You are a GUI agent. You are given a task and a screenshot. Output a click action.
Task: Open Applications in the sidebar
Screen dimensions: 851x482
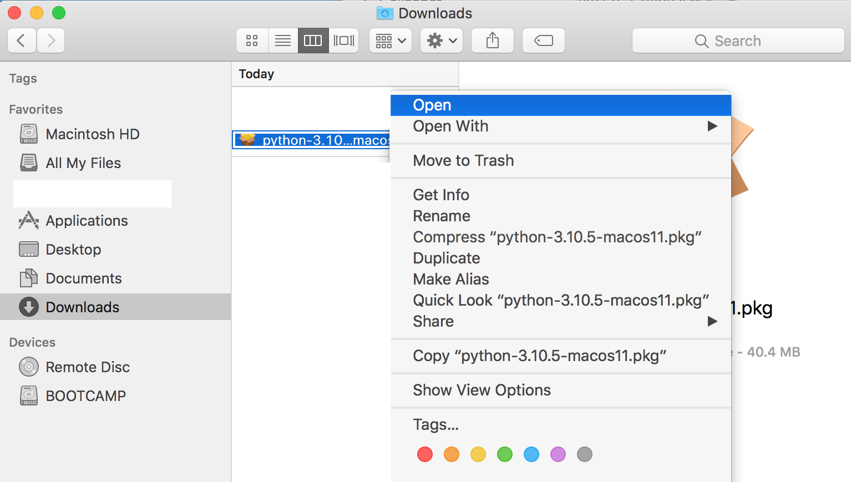click(x=115, y=221)
